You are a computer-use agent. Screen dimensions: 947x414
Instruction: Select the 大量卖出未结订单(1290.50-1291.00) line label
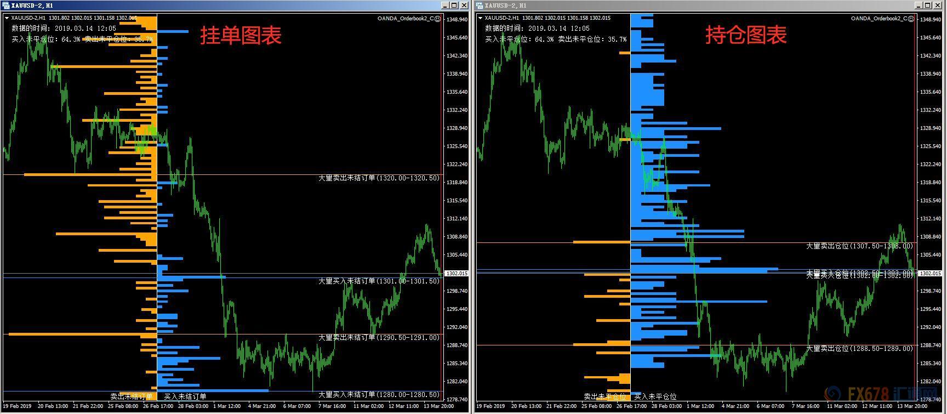tap(379, 338)
